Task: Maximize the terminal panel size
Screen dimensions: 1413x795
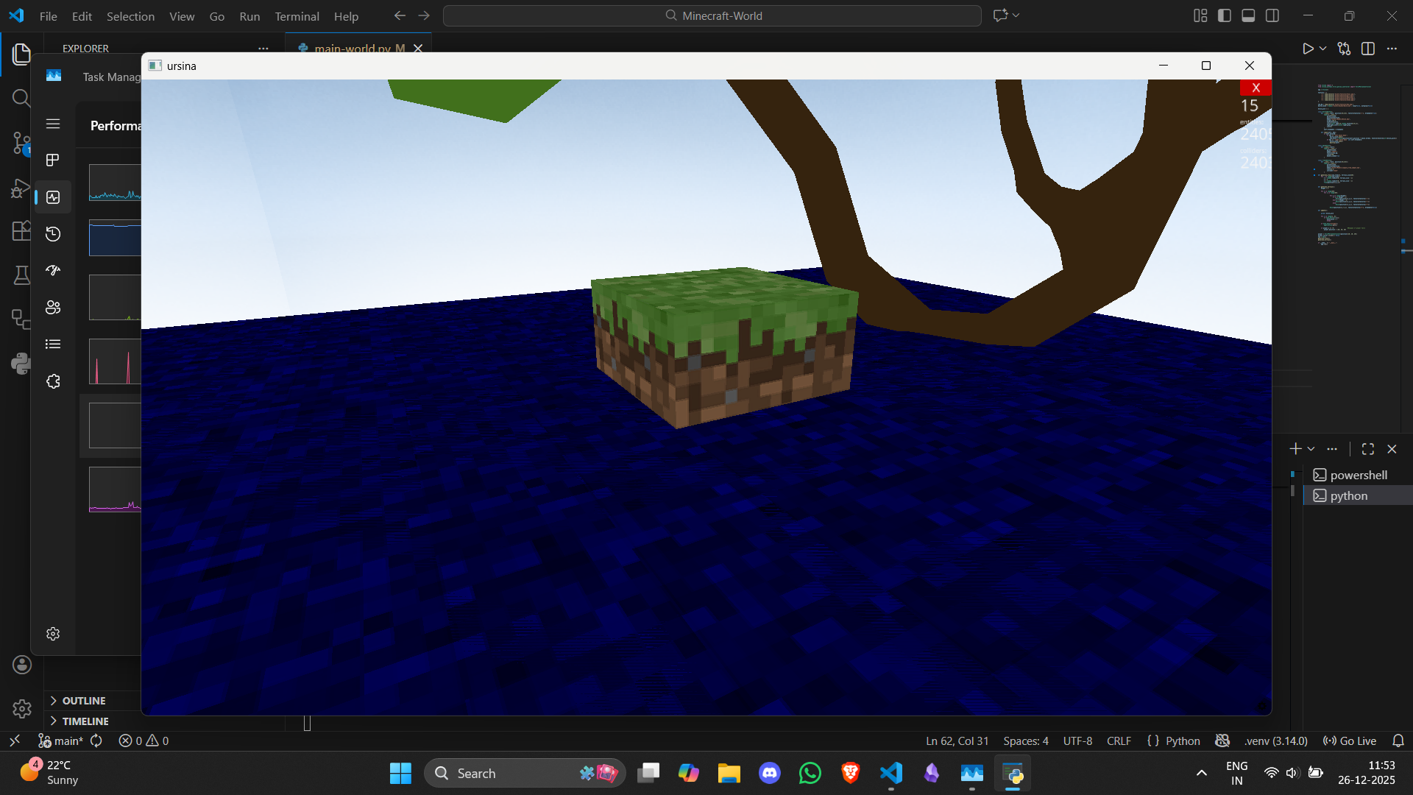Action: [x=1368, y=448]
